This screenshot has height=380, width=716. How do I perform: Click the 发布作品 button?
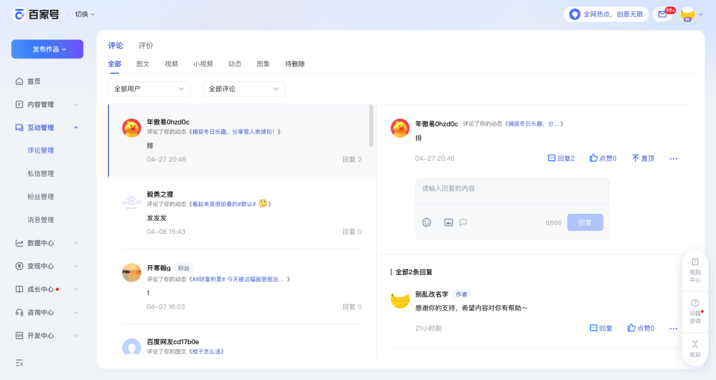48,49
